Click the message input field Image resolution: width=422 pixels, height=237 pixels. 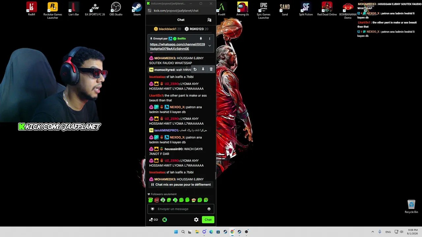click(x=181, y=209)
